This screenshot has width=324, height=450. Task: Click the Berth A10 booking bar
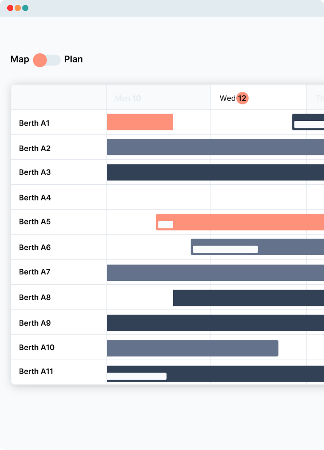(192, 348)
